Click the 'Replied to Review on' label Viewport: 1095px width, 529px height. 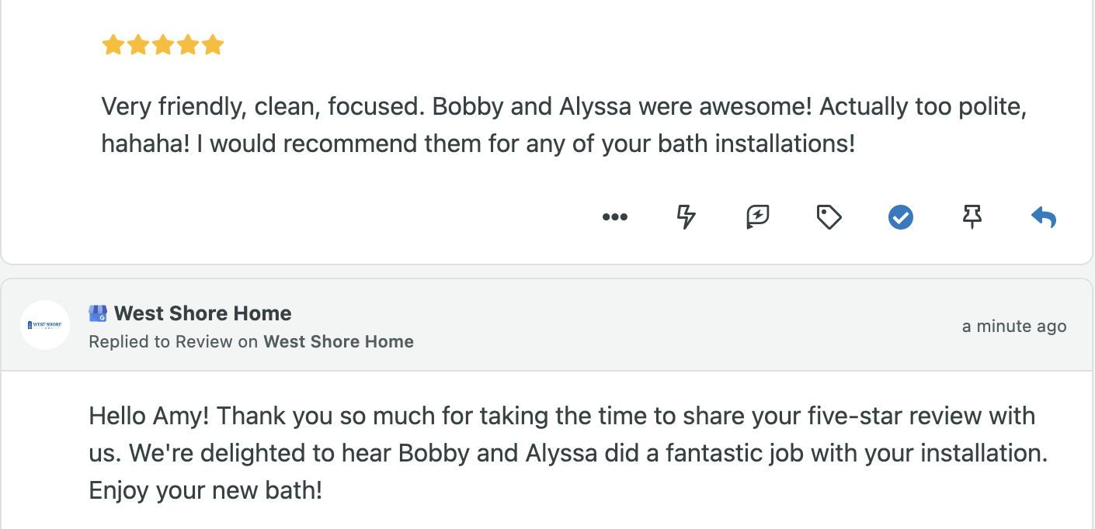(173, 341)
